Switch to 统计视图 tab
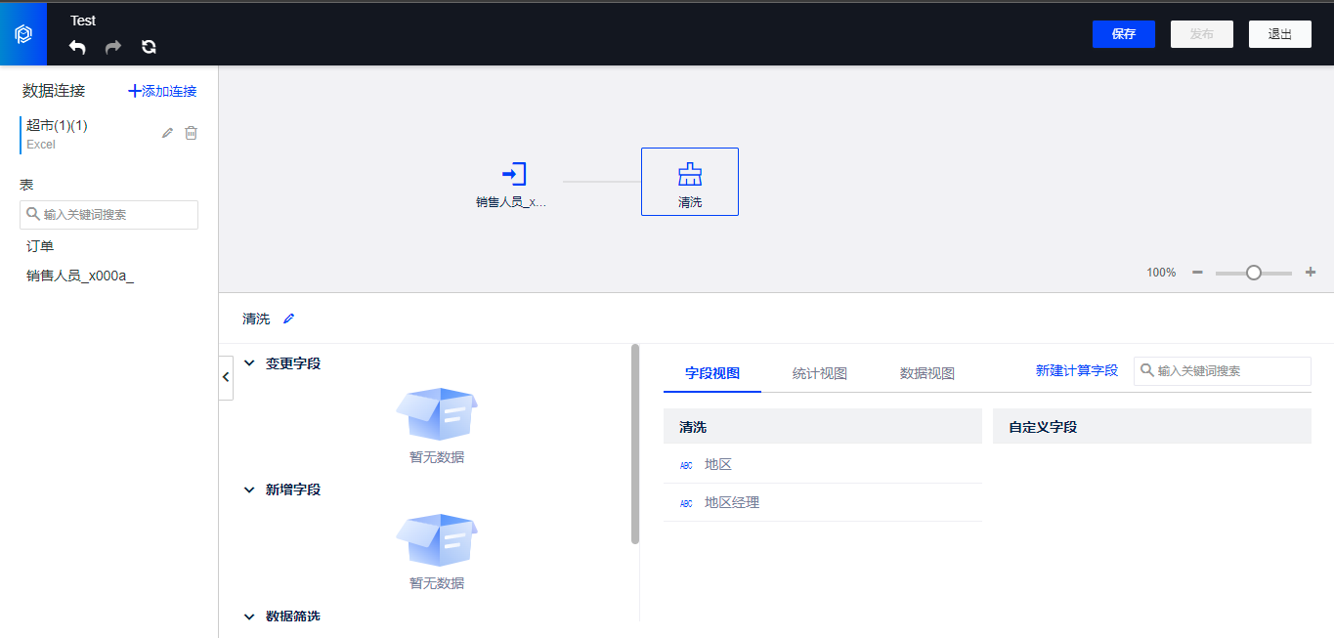 (820, 373)
